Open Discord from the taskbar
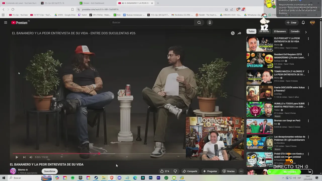The height and width of the screenshot is (181, 322). coord(119,178)
